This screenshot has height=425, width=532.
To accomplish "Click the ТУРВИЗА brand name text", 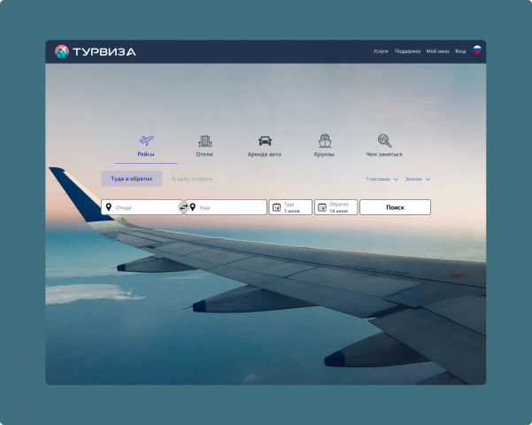I will (104, 52).
